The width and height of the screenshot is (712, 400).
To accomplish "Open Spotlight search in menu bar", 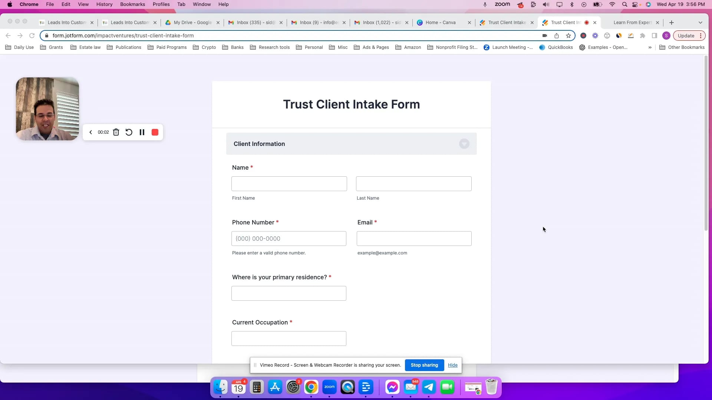I will pos(624,4).
